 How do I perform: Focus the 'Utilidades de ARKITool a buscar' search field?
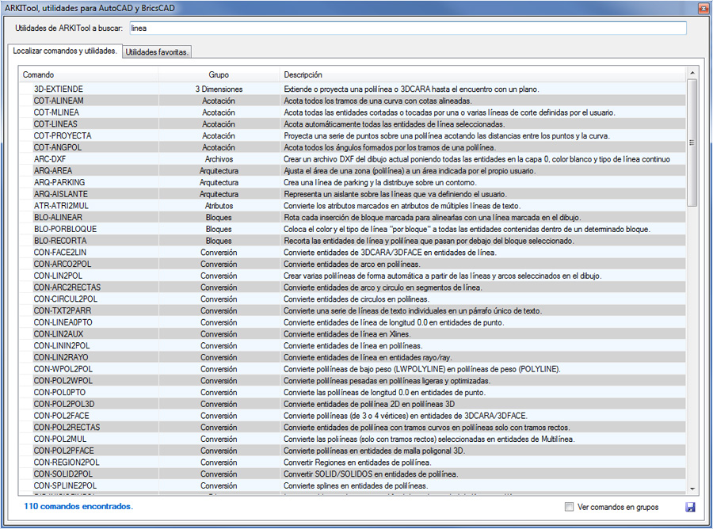(408, 29)
